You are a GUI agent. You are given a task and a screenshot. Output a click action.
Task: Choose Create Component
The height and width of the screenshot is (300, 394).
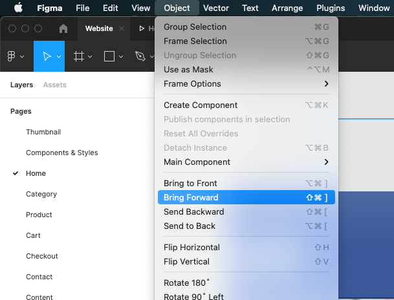tap(246, 105)
